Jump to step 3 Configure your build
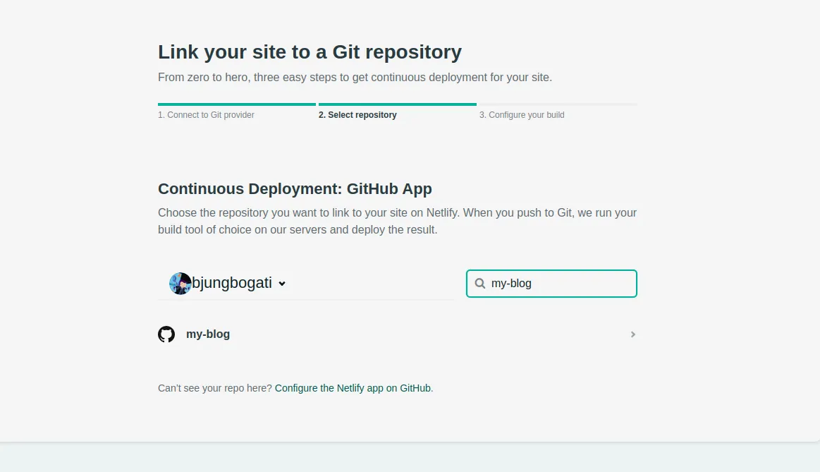The image size is (820, 472). click(522, 115)
